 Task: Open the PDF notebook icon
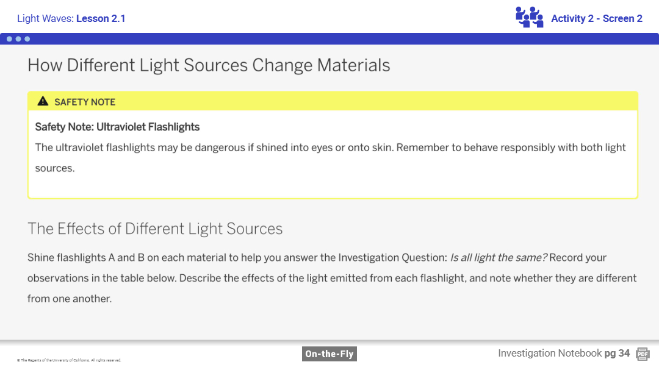pos(642,354)
